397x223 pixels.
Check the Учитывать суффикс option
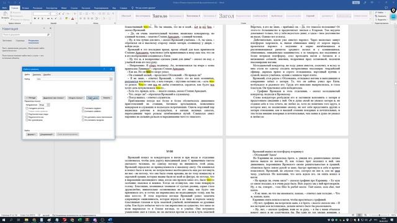pyautogui.click(x=83, y=111)
